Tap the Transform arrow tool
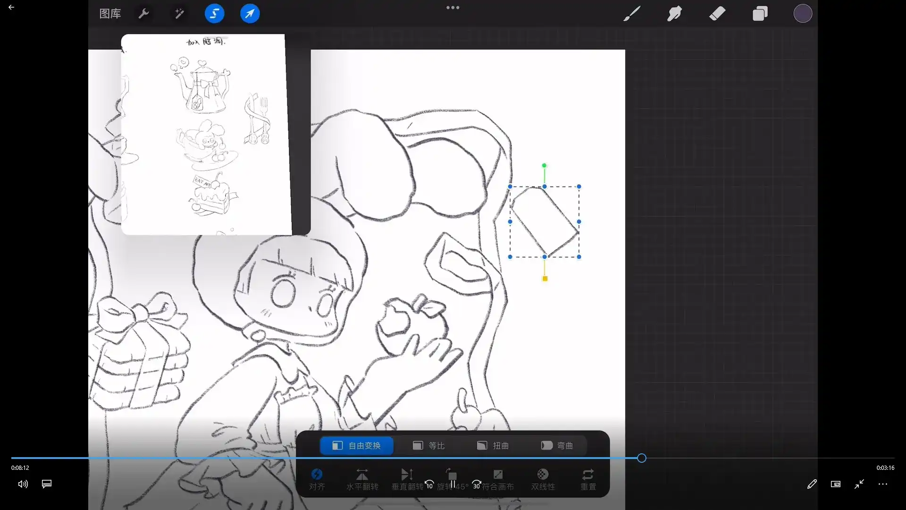The width and height of the screenshot is (906, 510). click(250, 14)
